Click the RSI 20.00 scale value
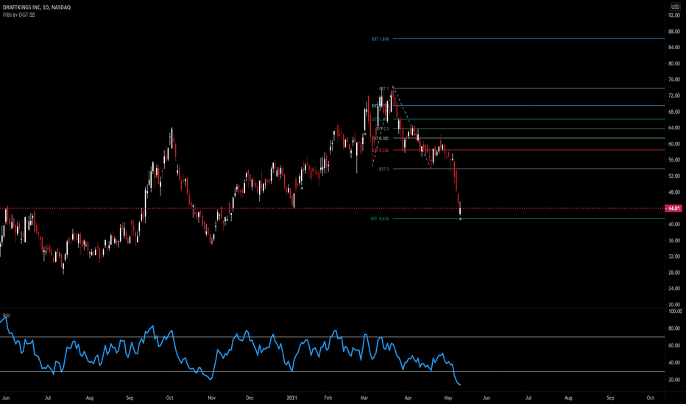This screenshot has height=404, width=686. tap(674, 380)
